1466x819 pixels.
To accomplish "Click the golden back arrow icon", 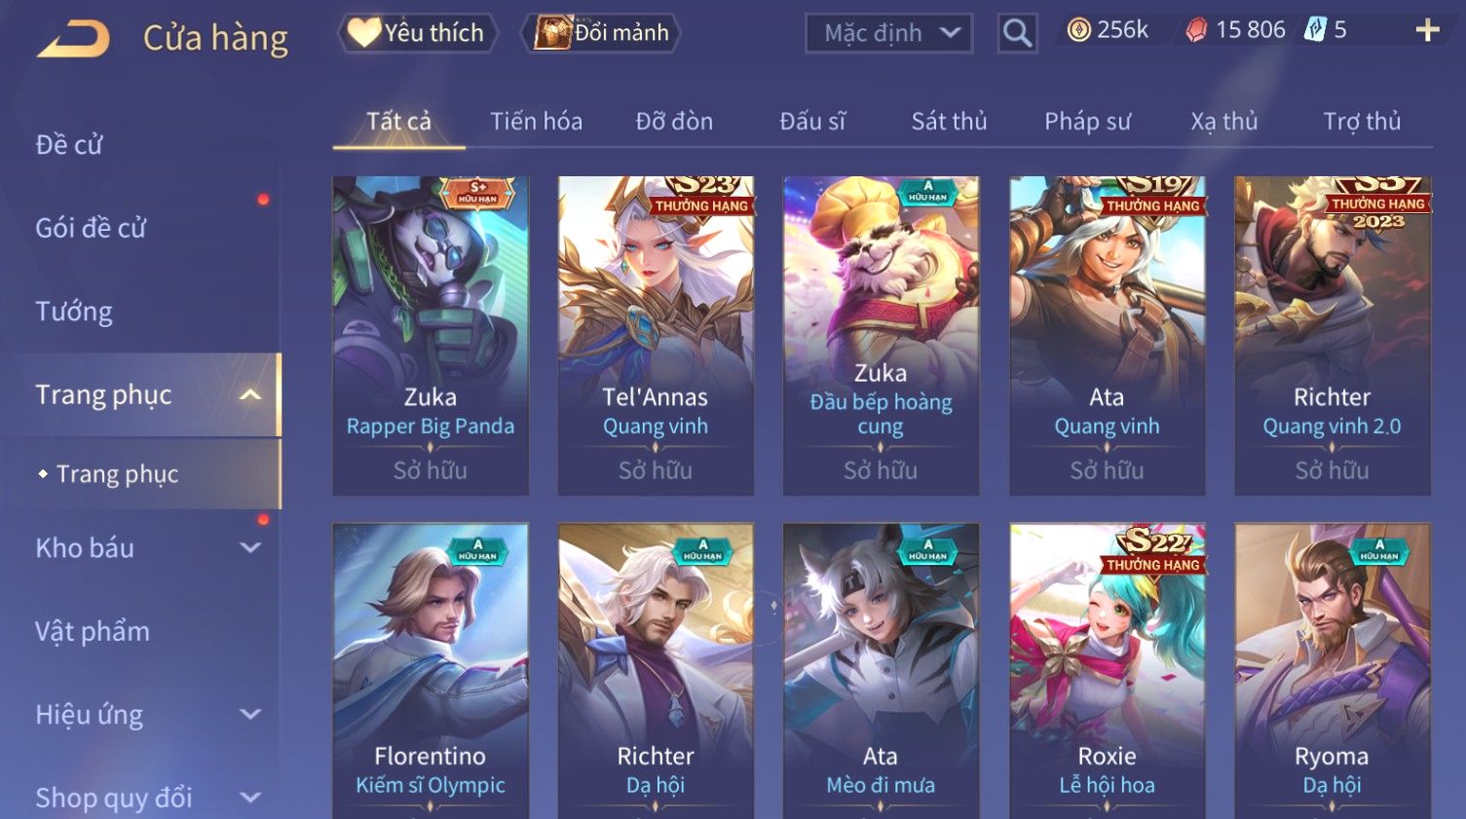I will (x=73, y=39).
